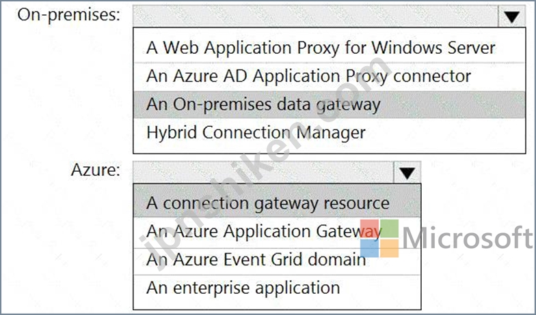
Task: Click the jpnshiken.com watermark text
Action: 265,164
